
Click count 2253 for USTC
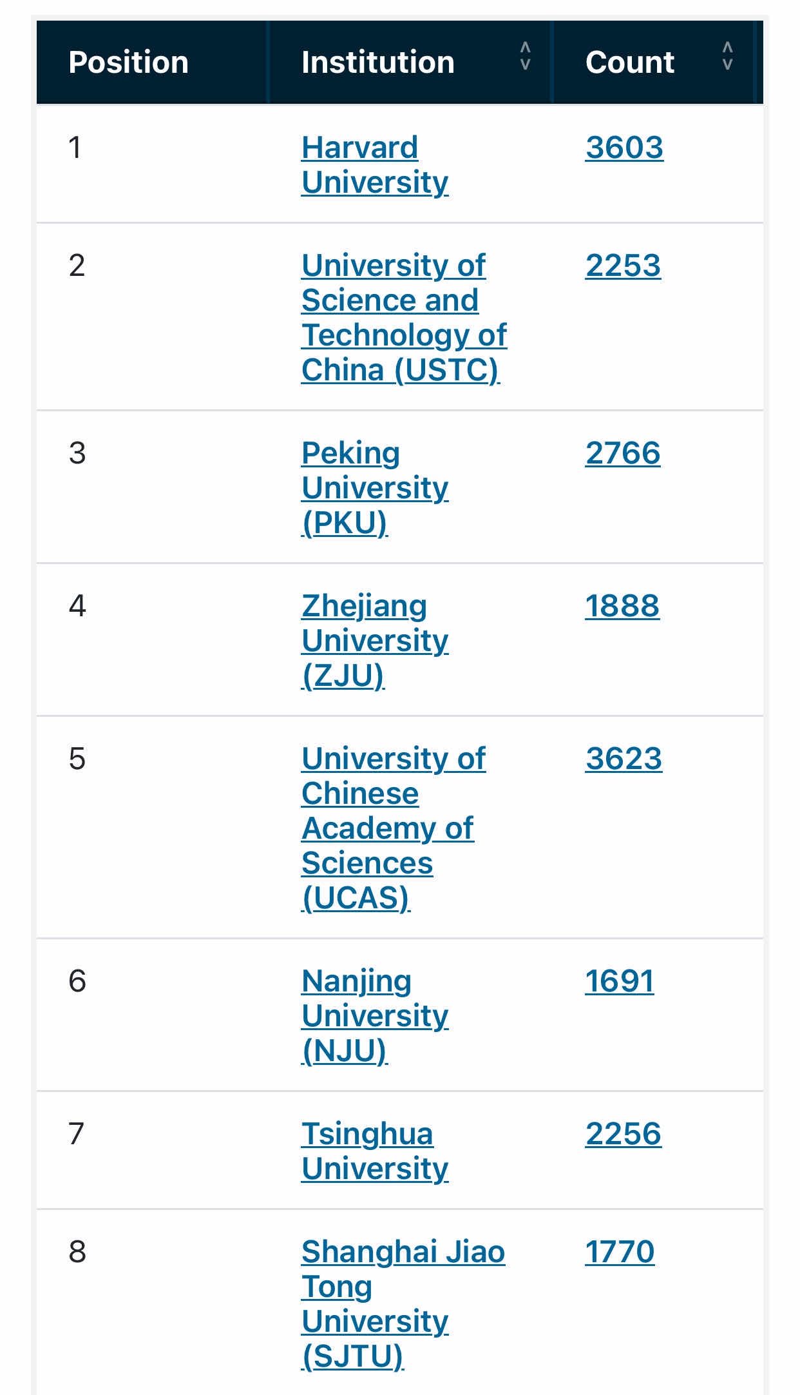click(x=623, y=266)
